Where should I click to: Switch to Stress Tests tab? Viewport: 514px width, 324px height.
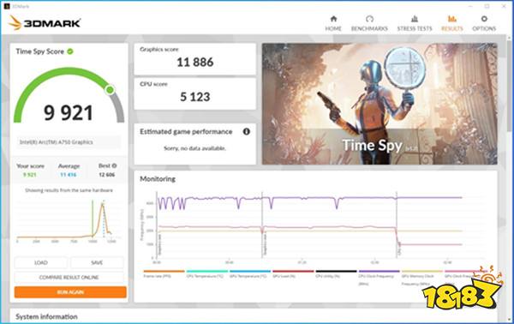click(415, 24)
